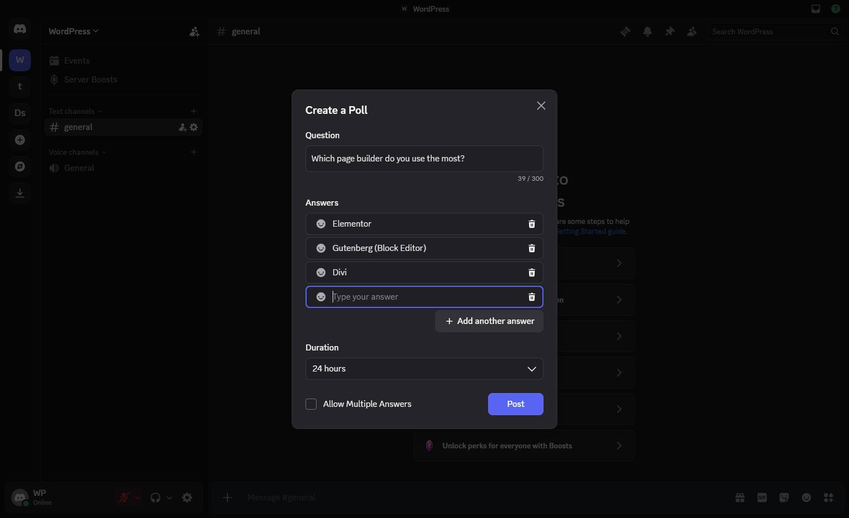This screenshot has height=518, width=849.
Task: Delete the Divi answer
Action: tap(532, 273)
